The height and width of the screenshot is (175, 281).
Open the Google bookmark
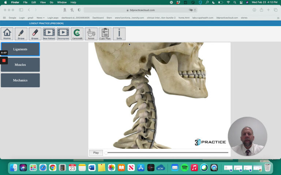tap(12, 17)
